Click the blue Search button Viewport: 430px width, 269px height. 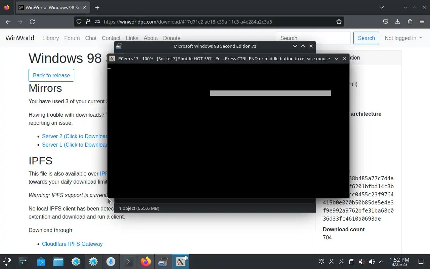366,38
